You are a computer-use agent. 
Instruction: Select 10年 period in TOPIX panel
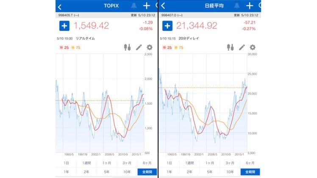tap(127, 172)
